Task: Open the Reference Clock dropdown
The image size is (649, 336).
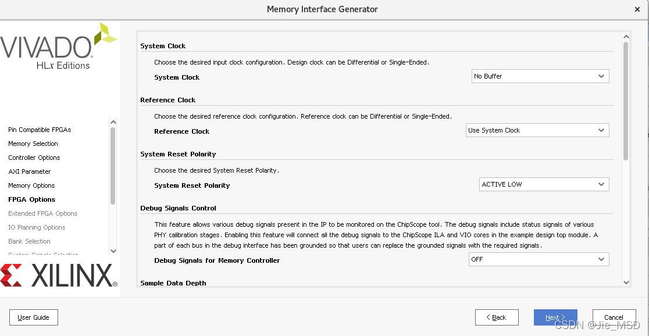Action: [x=537, y=130]
